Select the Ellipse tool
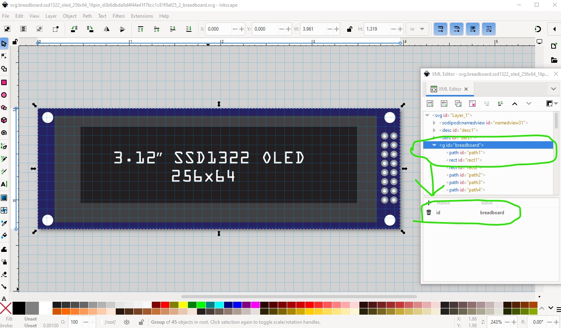This screenshot has width=561, height=328. 4,95
